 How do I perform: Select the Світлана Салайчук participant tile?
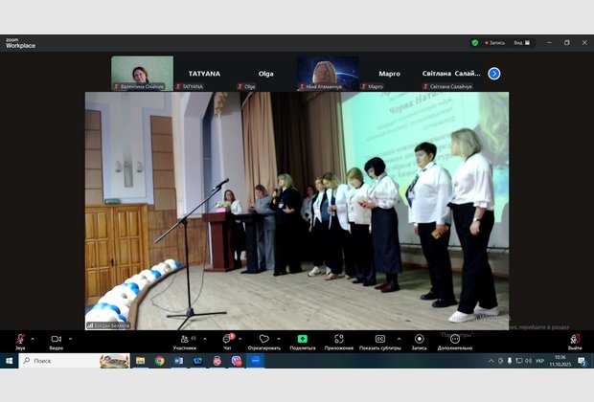point(451,74)
